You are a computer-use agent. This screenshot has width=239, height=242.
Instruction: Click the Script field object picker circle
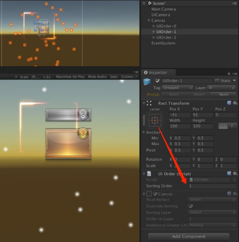point(234,179)
